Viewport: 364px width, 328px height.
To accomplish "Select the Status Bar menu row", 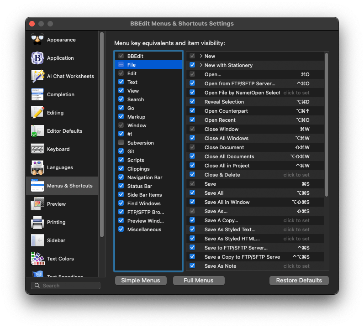I will (148, 186).
